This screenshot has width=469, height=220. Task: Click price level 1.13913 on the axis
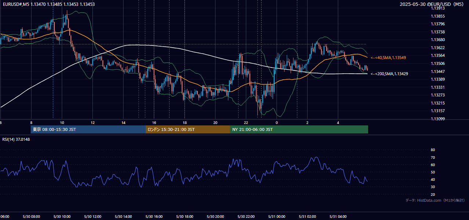coord(438,8)
